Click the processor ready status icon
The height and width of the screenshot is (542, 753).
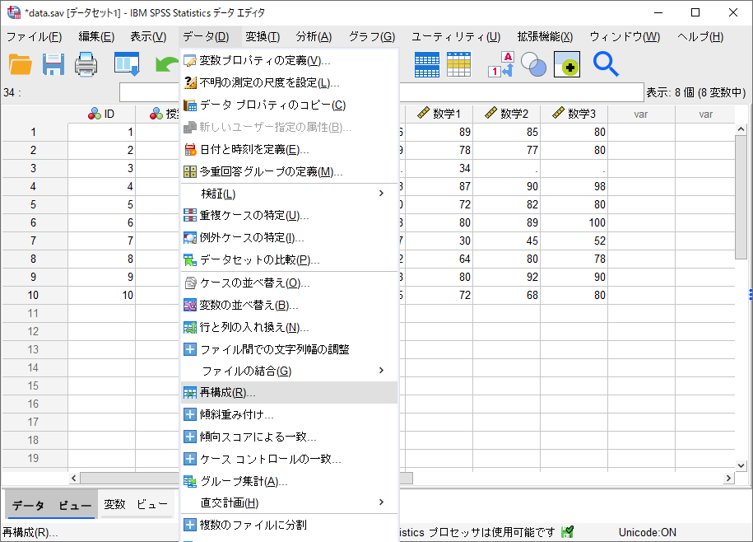(568, 532)
